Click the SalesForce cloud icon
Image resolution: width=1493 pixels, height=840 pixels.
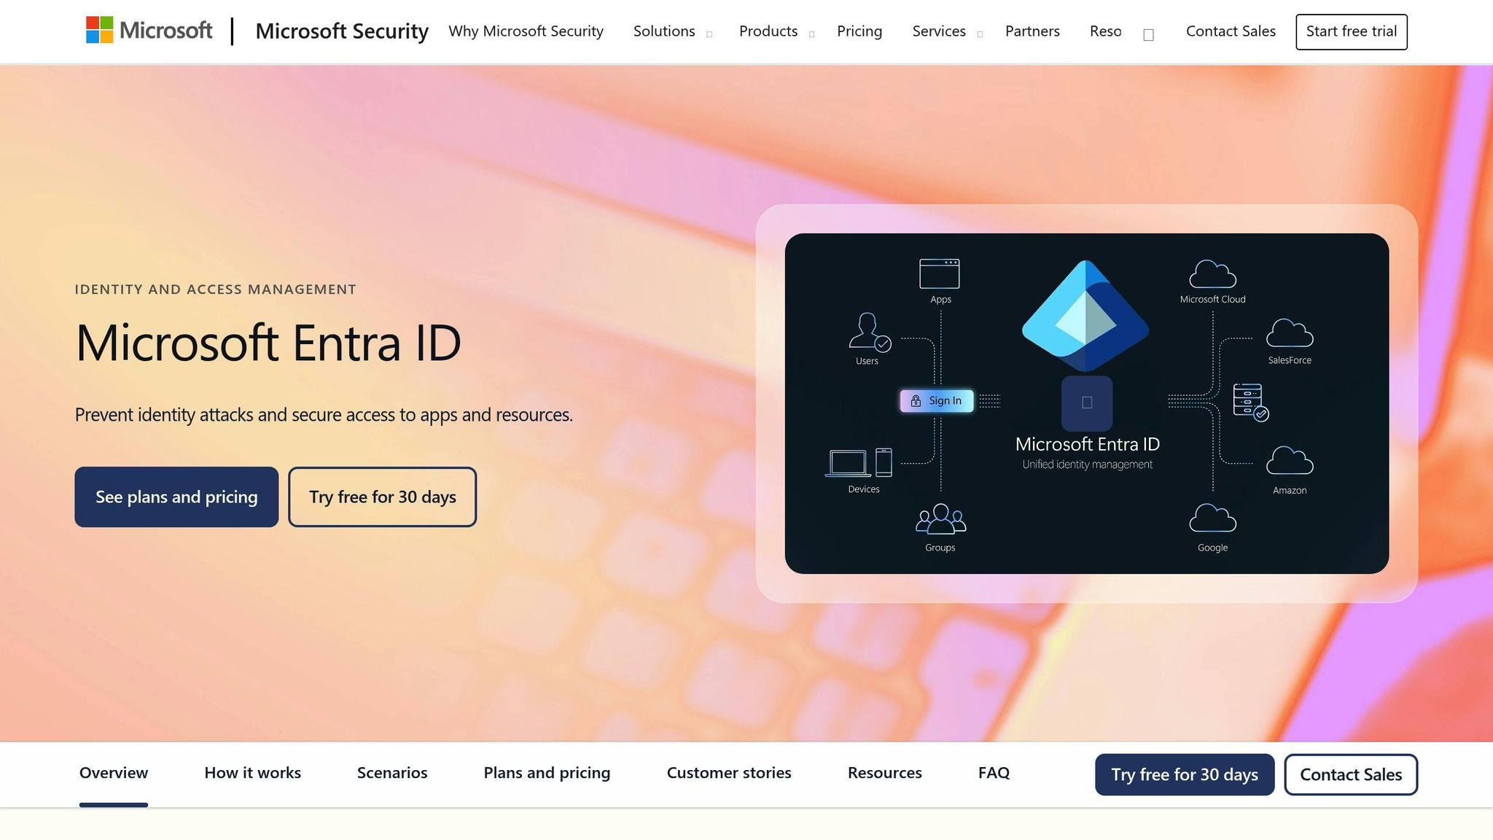point(1289,333)
